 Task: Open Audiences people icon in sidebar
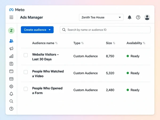tap(11, 41)
